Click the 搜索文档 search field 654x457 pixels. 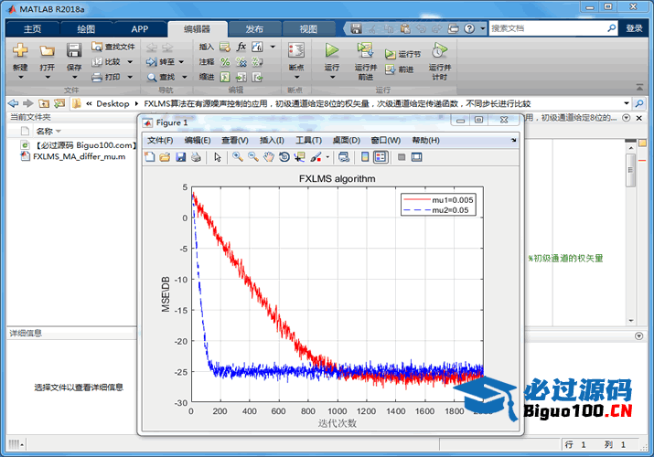click(x=548, y=28)
